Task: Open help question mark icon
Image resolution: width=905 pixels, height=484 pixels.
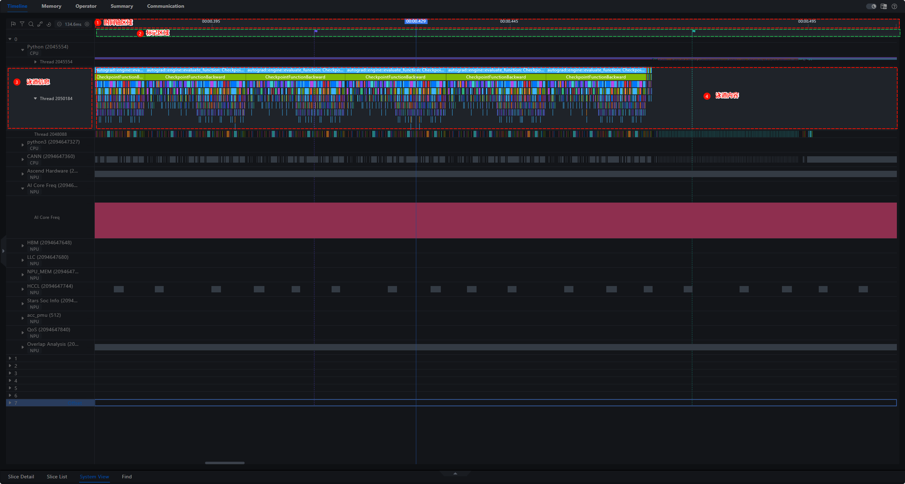Action: [894, 6]
